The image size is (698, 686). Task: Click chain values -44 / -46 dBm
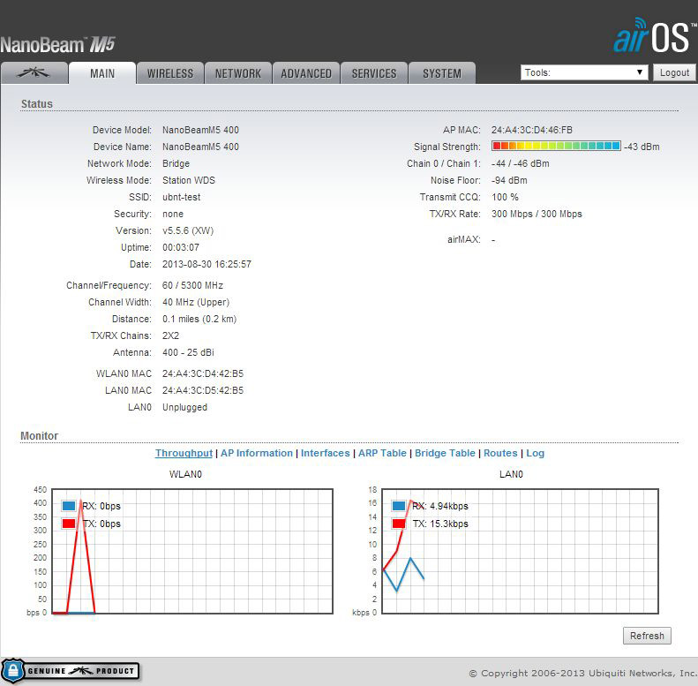coord(521,163)
